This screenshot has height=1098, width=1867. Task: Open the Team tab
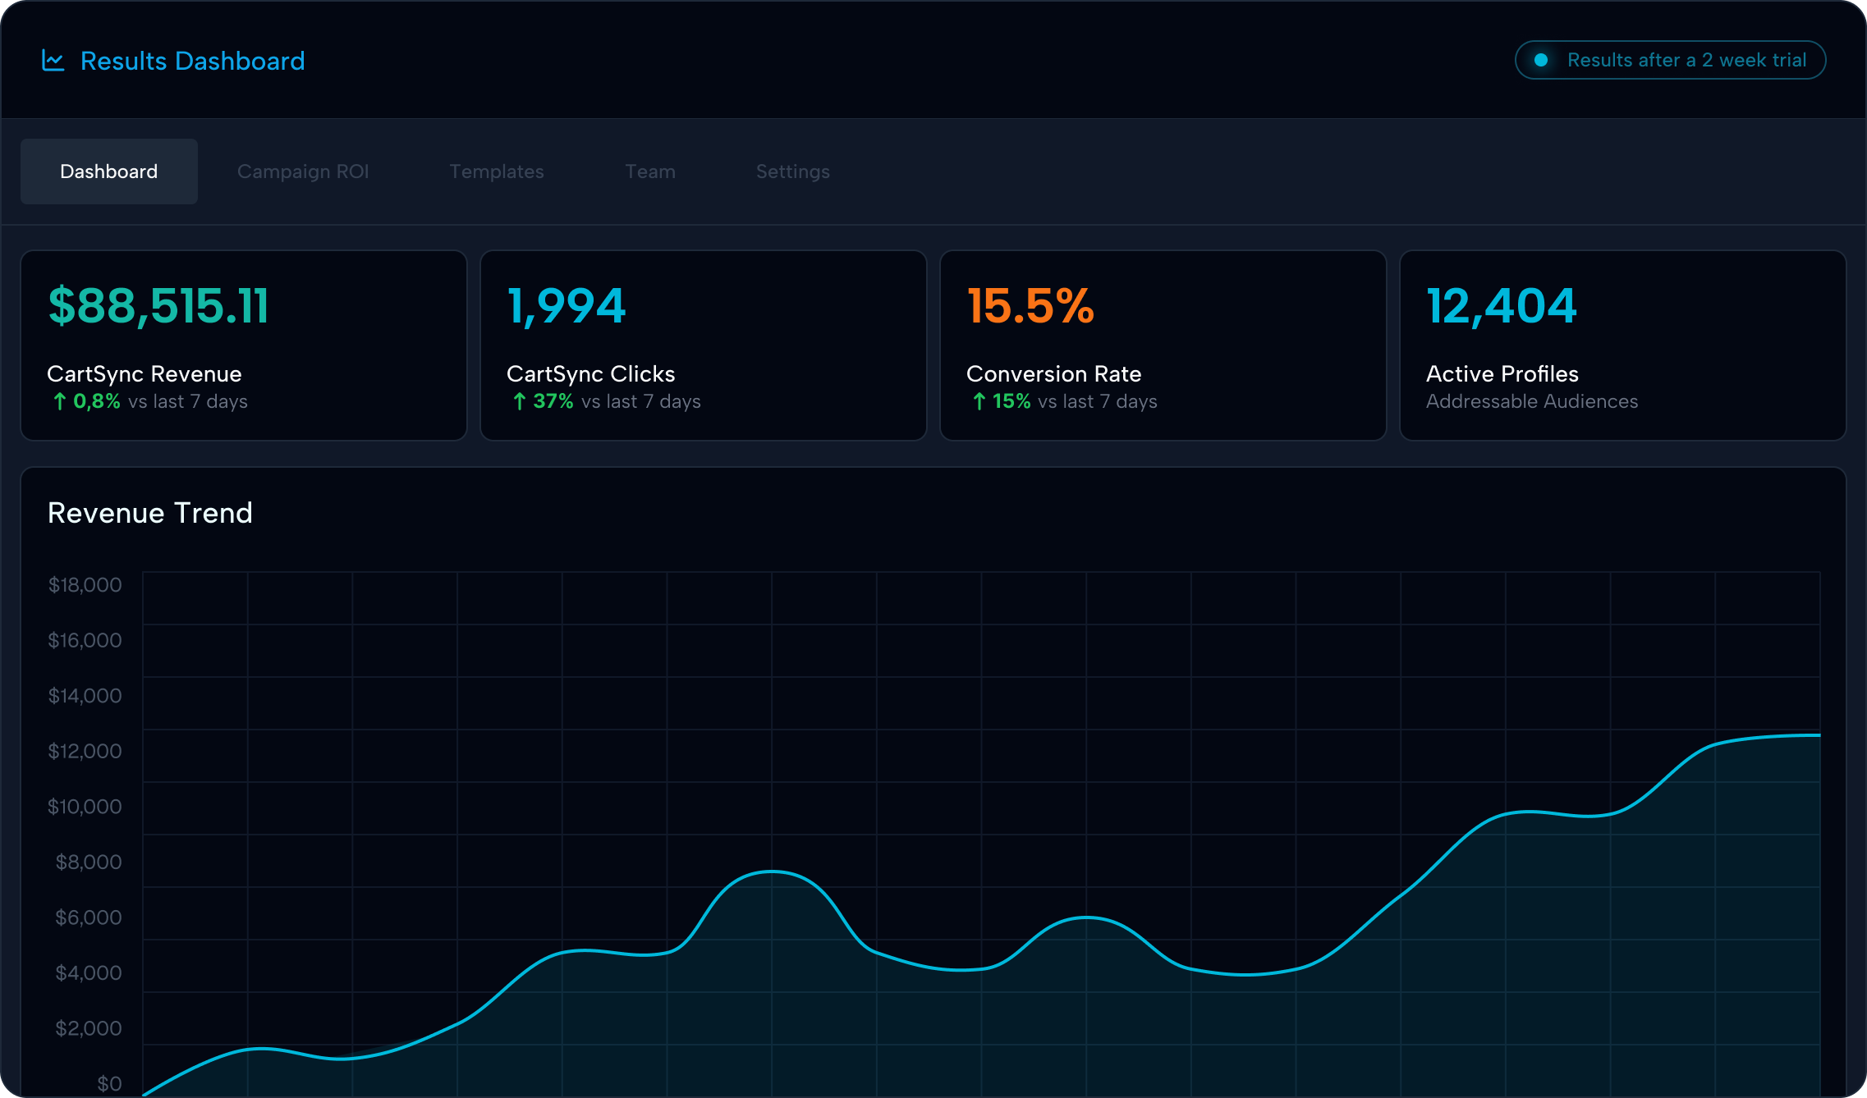[650, 172]
